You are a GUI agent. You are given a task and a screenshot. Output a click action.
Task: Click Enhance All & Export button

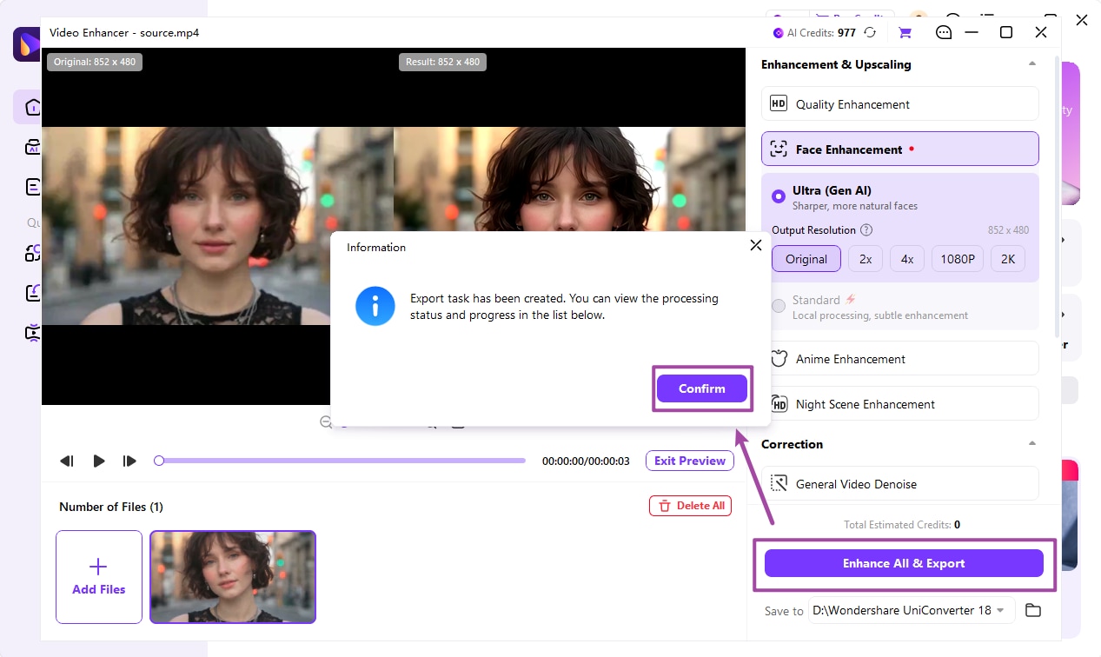pos(904,563)
